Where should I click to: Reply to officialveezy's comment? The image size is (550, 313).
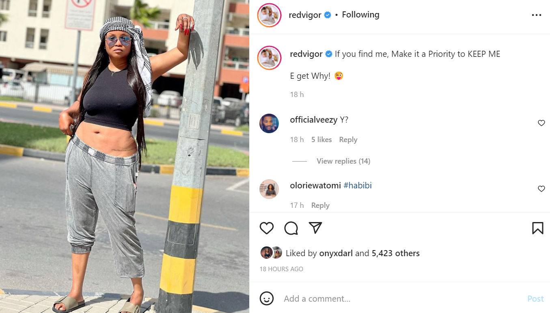[348, 140]
